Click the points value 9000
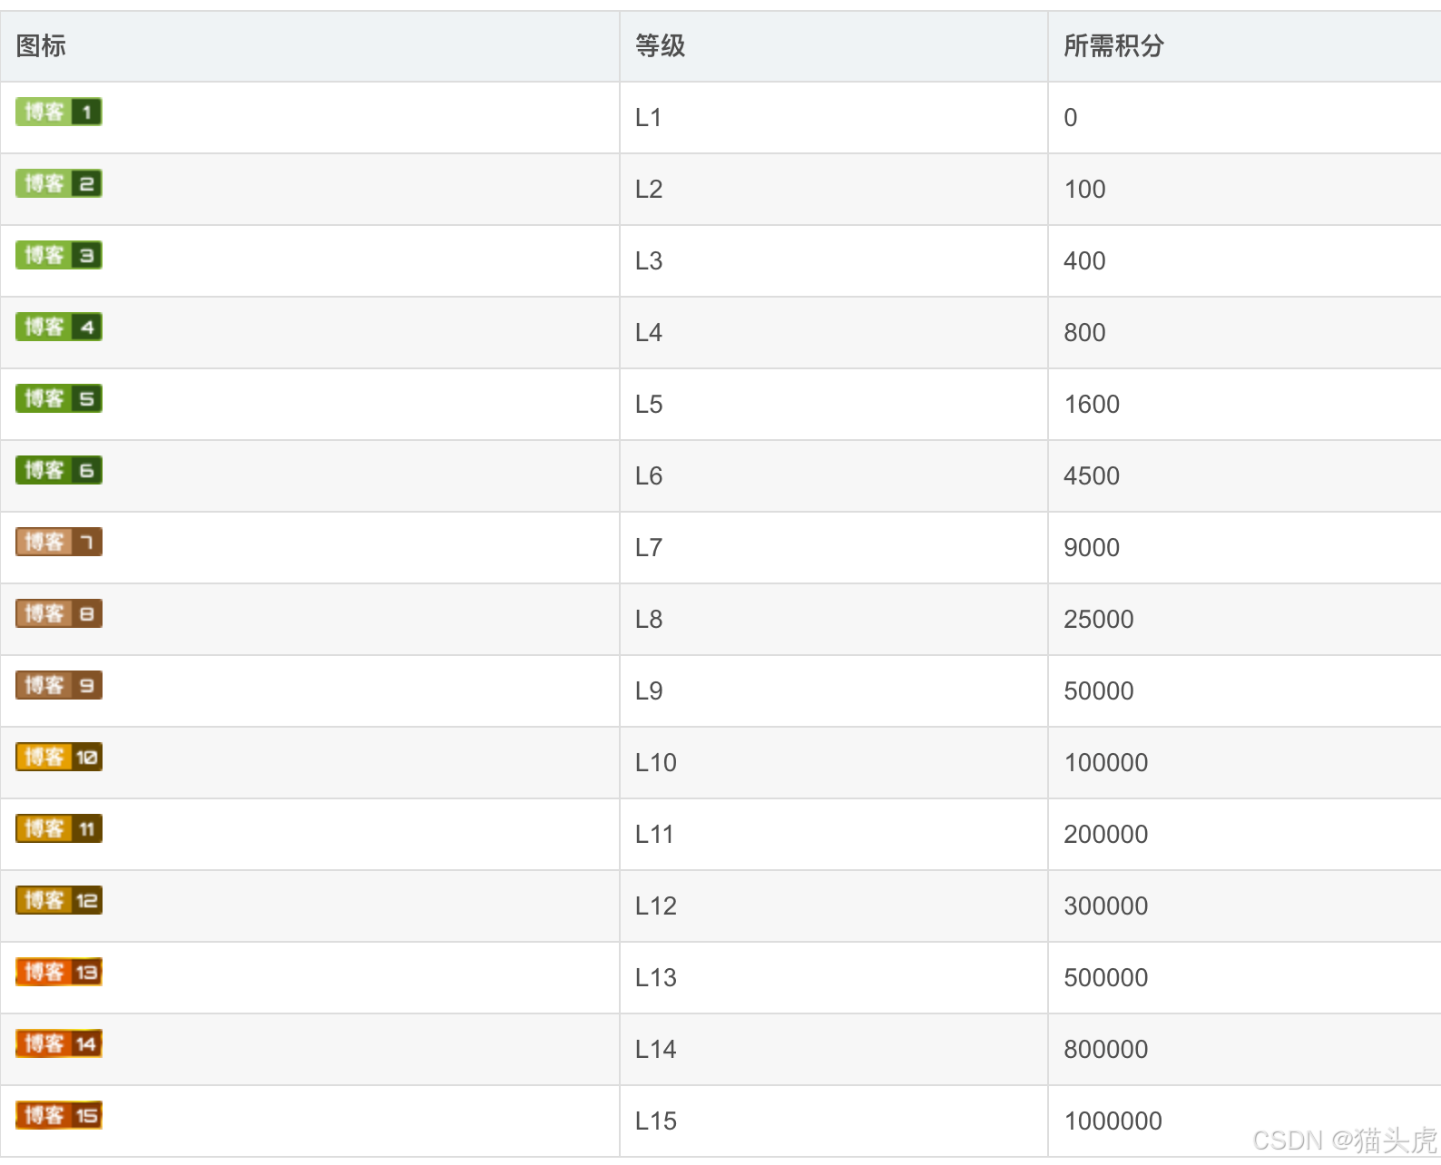 click(1092, 547)
